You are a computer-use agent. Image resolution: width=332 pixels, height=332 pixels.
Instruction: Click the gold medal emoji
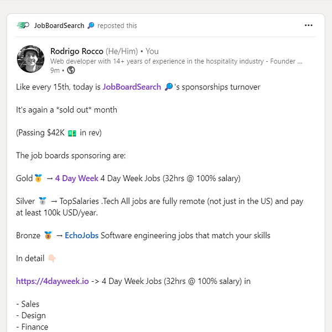[x=38, y=178]
